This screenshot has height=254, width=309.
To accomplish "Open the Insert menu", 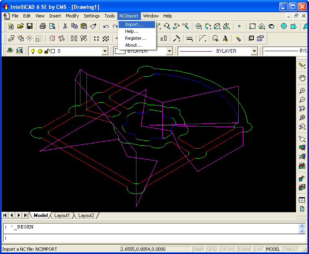I will 55,16.
